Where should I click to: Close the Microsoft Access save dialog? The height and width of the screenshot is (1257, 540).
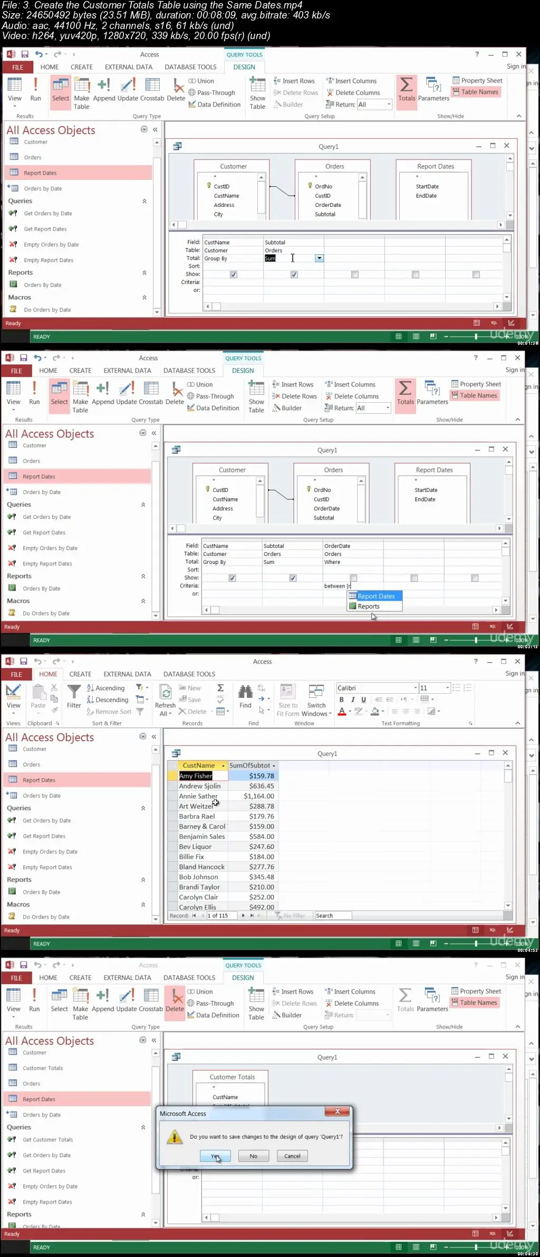[337, 1111]
